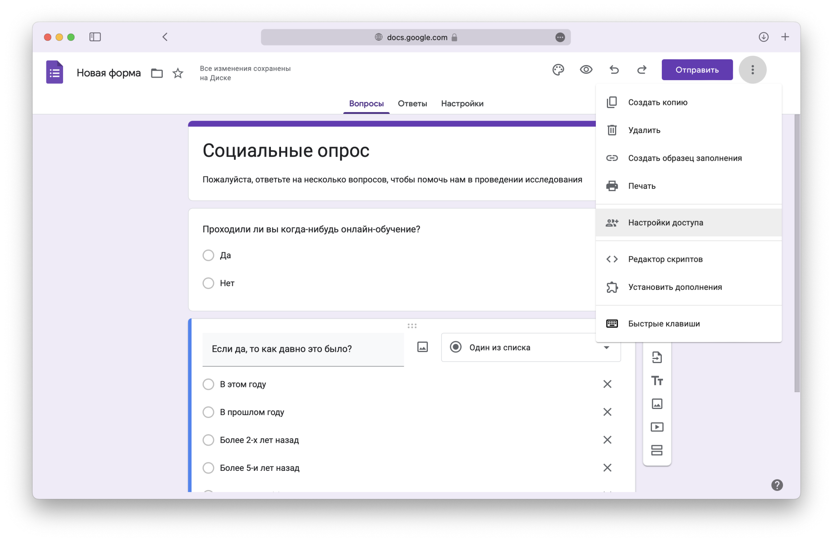Click the preview eye icon
Image resolution: width=833 pixels, height=542 pixels.
point(586,70)
